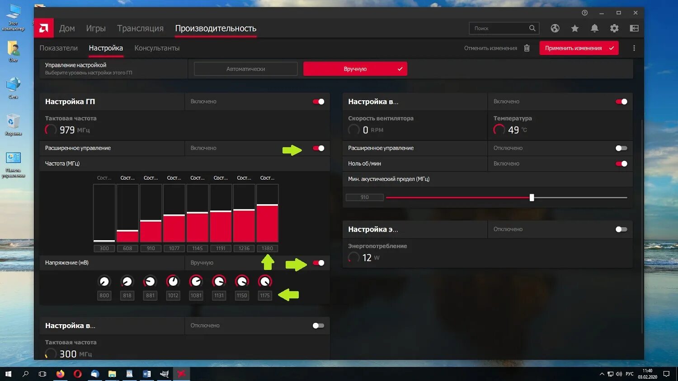Edit the 608 frequency value field
Image resolution: width=678 pixels, height=381 pixels.
pos(127,248)
